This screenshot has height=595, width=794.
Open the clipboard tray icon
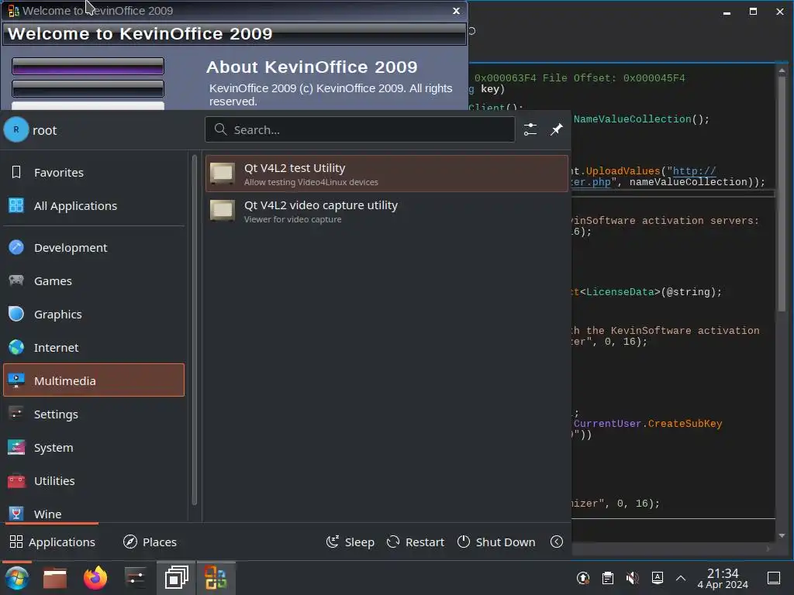click(x=608, y=578)
